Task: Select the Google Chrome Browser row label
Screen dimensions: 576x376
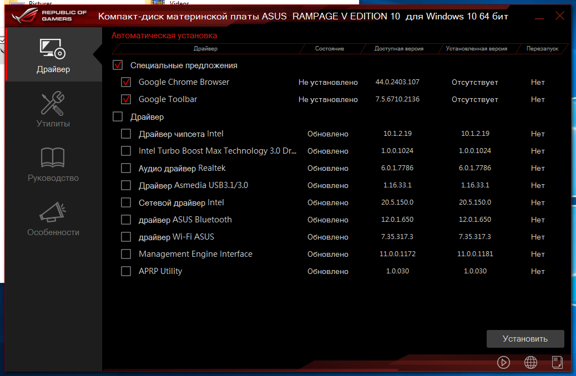Action: tap(184, 82)
